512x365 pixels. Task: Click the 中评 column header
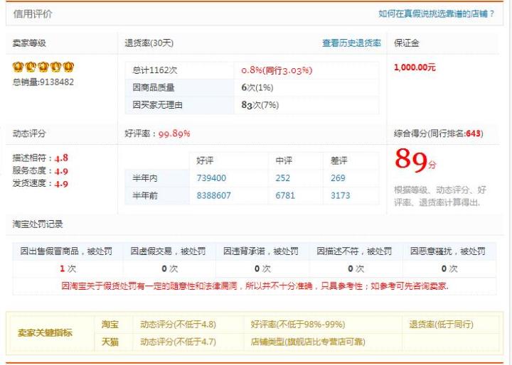tap(284, 160)
